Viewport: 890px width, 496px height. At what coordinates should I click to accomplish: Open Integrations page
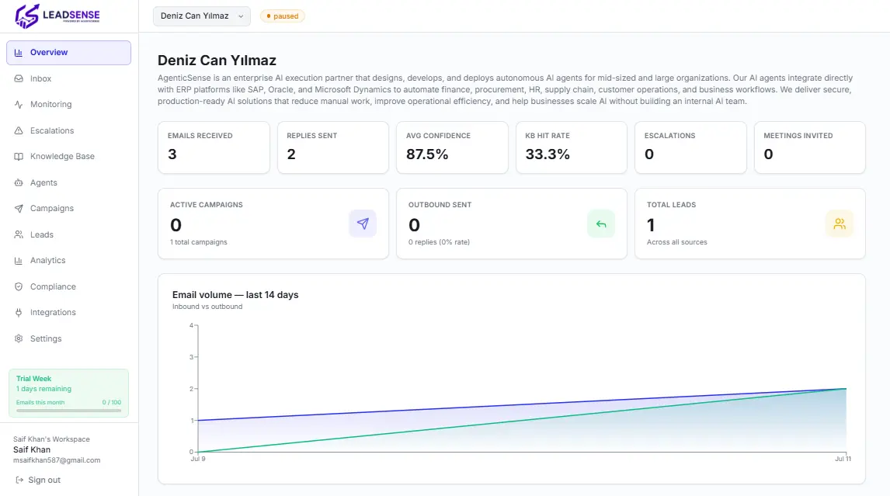[x=68, y=312]
